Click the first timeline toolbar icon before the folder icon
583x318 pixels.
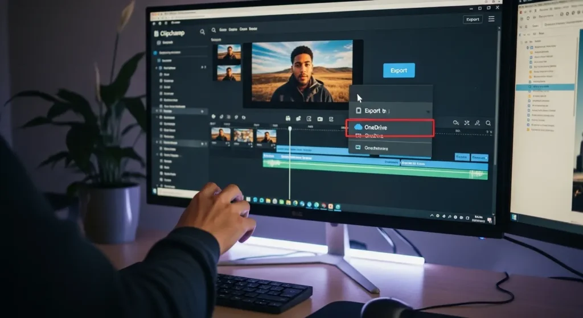click(x=288, y=118)
